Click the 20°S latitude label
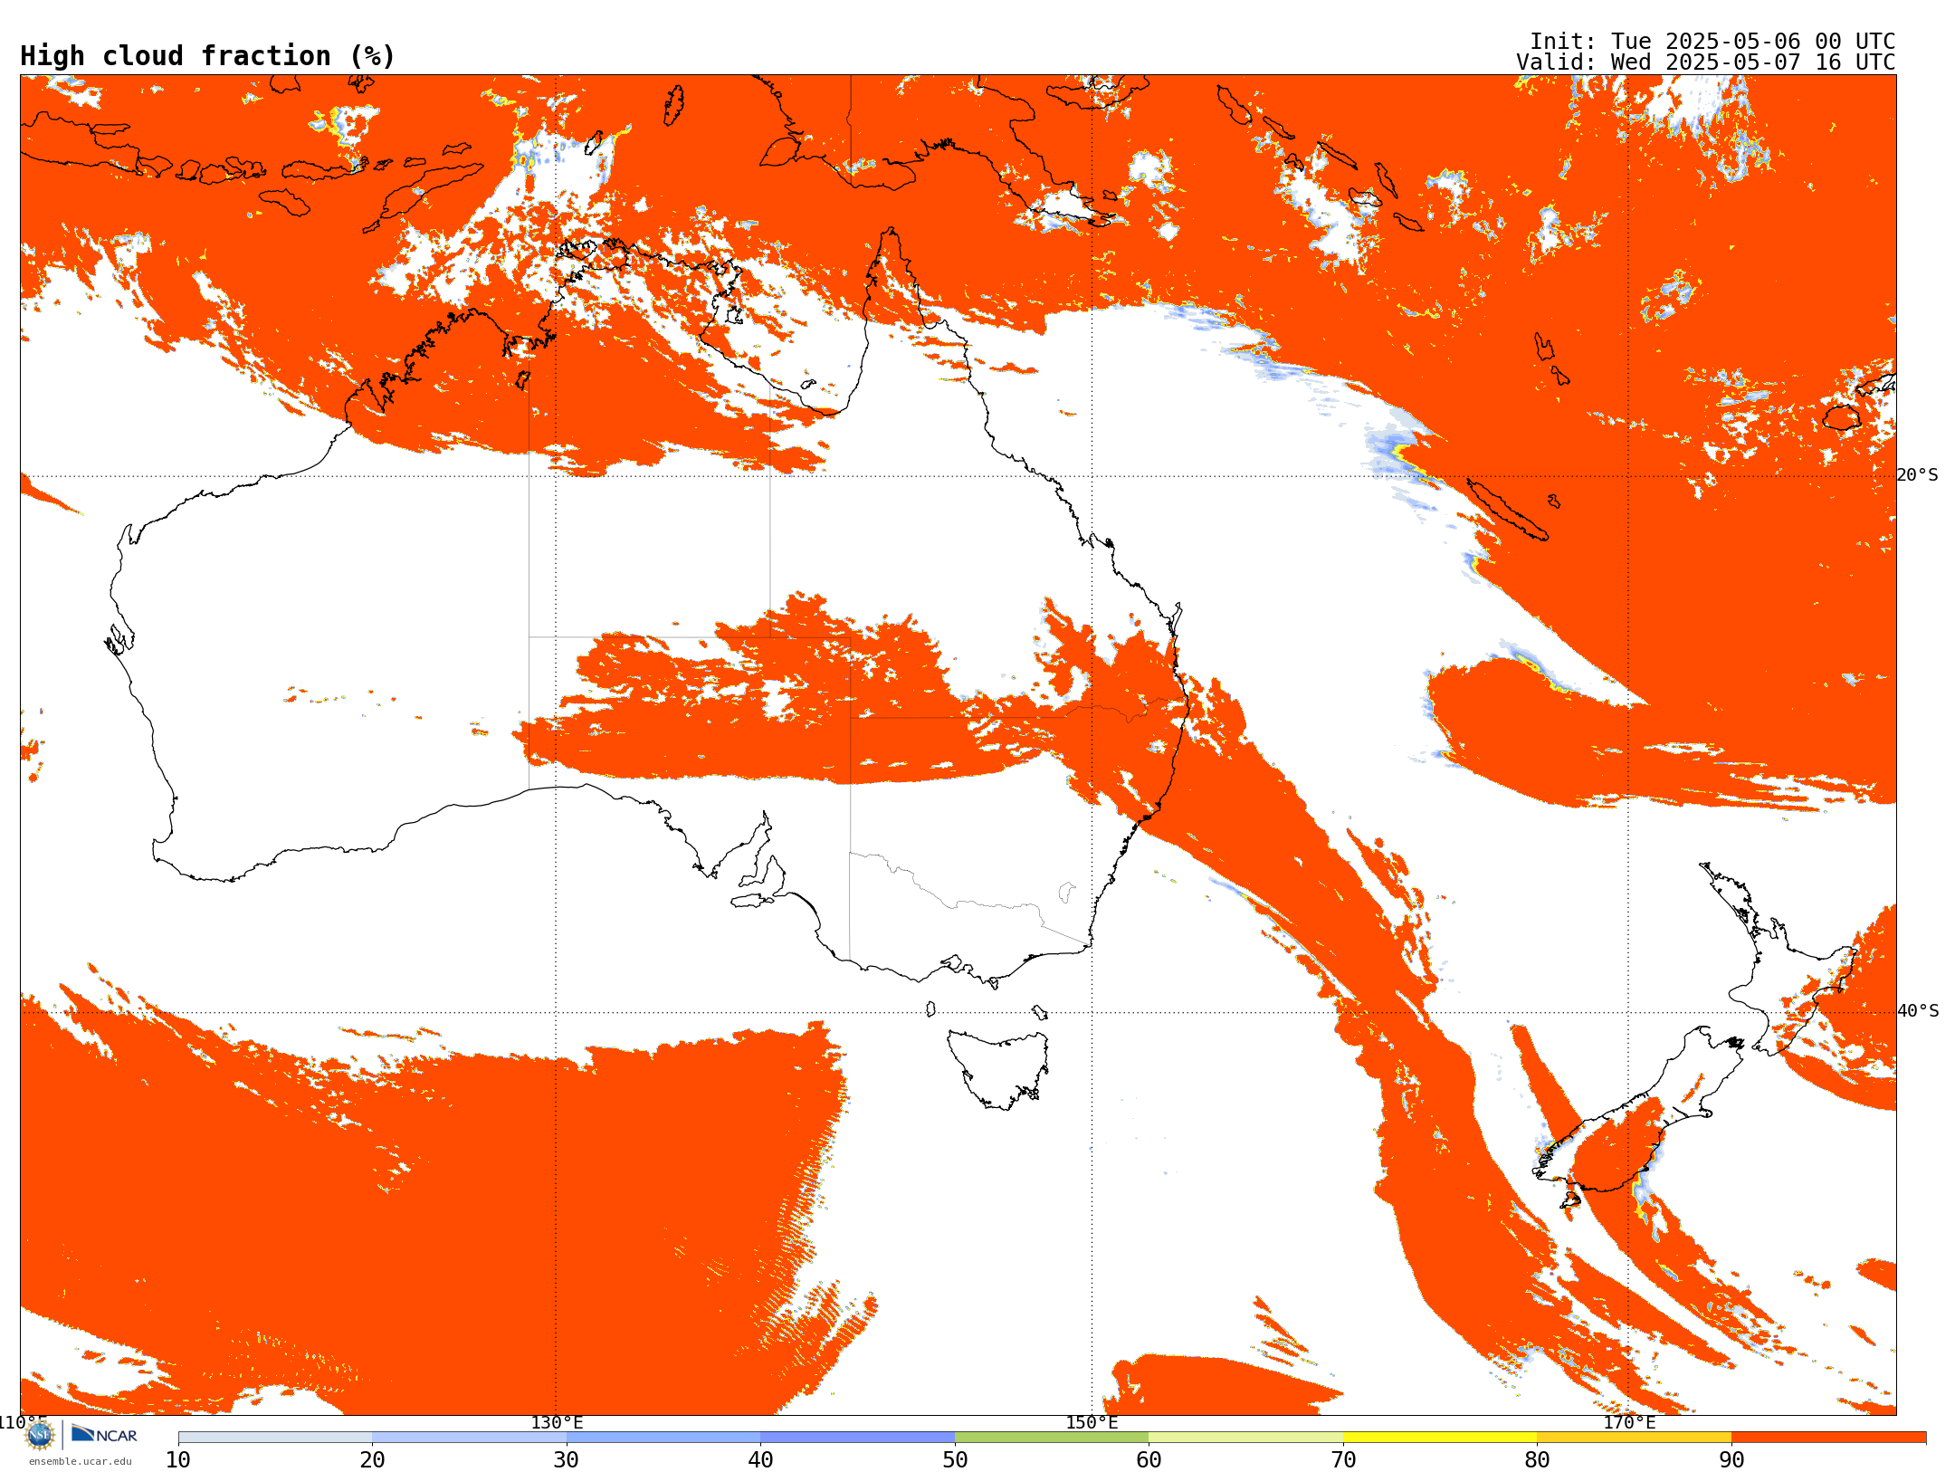 [1918, 475]
